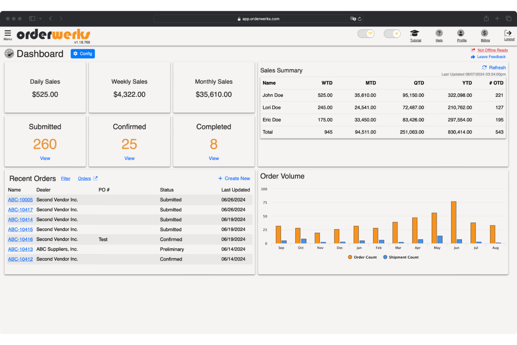Open the Help question mark icon
Screen dimensions: 517x345
click(x=439, y=33)
